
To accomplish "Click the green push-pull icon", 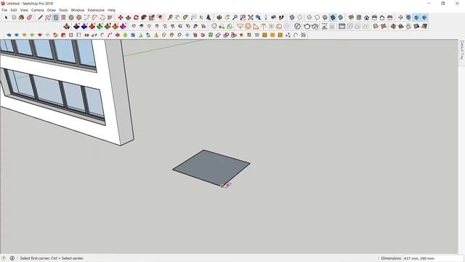I will pos(100,26).
